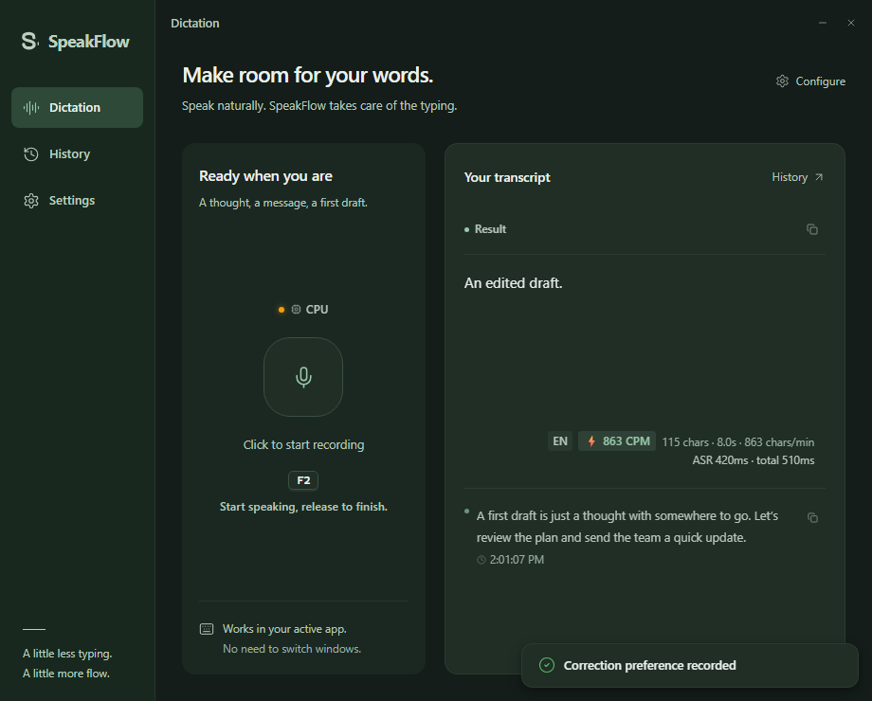Close the SpeakFlow window
Image resolution: width=872 pixels, height=701 pixels.
(851, 23)
